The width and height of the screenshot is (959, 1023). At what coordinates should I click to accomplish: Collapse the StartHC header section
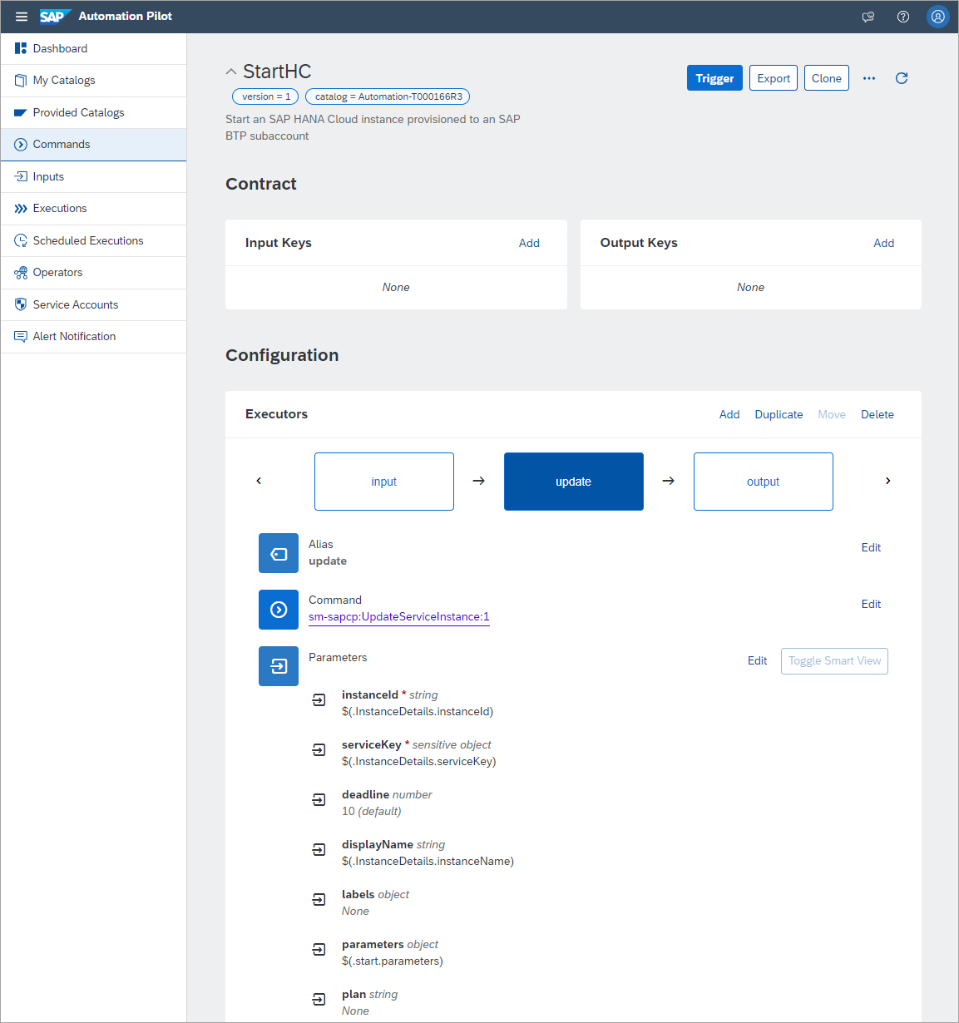231,72
